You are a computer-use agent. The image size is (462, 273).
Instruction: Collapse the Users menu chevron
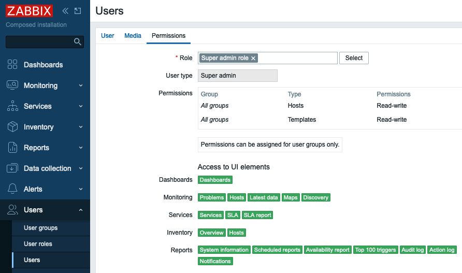tap(81, 210)
